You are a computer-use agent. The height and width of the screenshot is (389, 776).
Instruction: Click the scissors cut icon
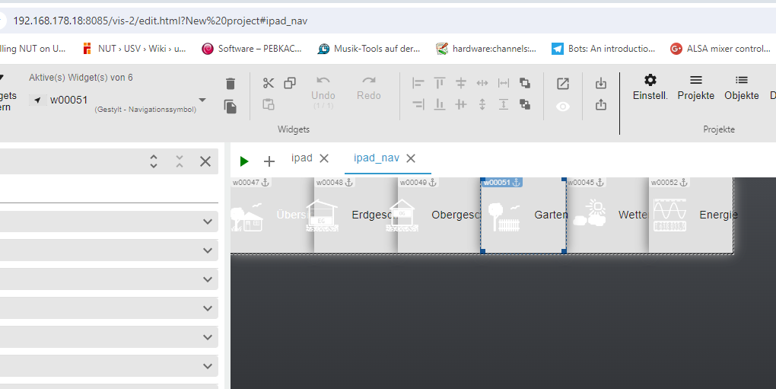pyautogui.click(x=269, y=84)
